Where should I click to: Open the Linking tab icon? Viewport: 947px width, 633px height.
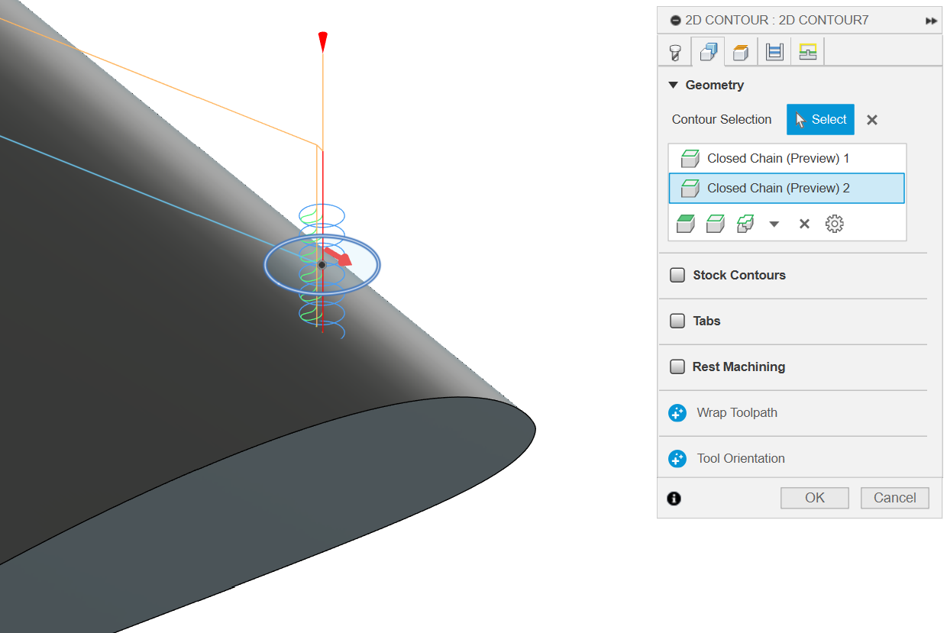(x=807, y=52)
